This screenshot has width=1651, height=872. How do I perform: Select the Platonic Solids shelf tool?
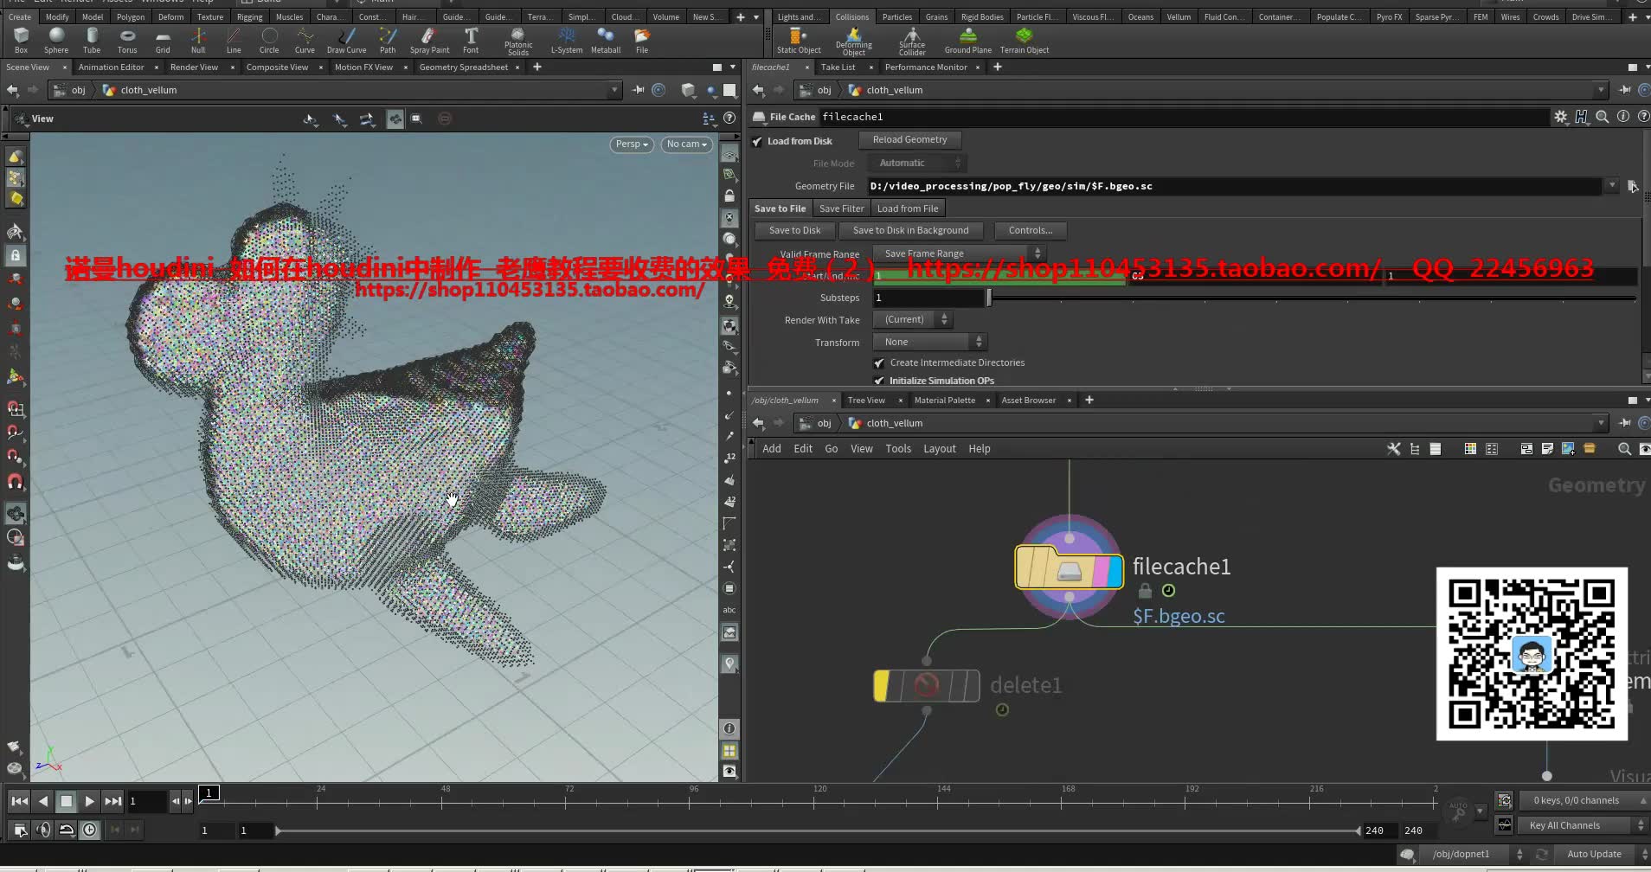click(518, 41)
